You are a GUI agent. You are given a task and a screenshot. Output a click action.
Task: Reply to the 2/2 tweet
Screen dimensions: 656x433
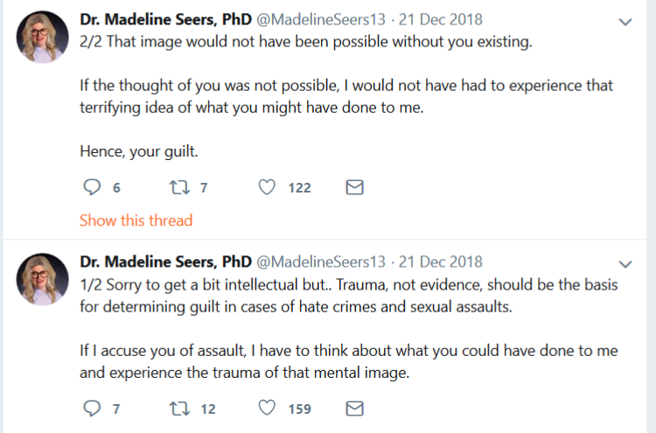pyautogui.click(x=92, y=187)
